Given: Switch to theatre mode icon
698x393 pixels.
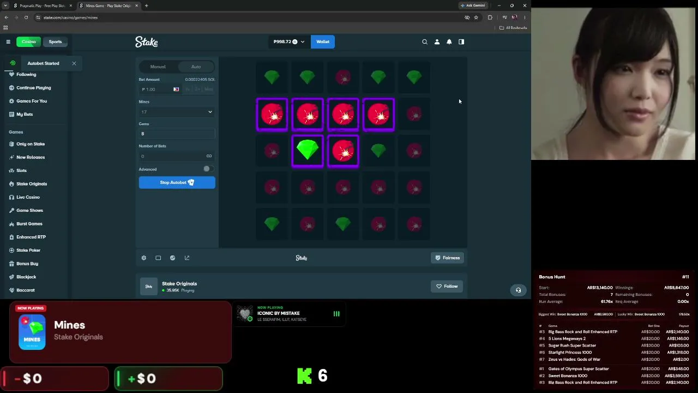Looking at the screenshot, I should pyautogui.click(x=158, y=258).
